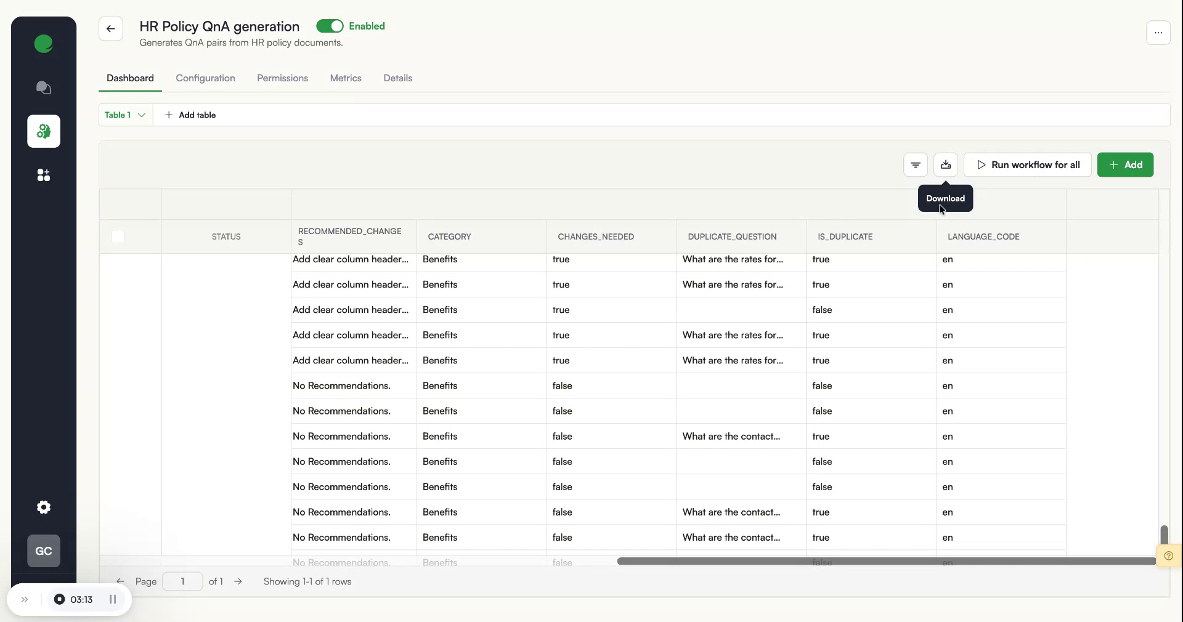Image resolution: width=1183 pixels, height=622 pixels.
Task: Expand the collapsed recording bar with double chevrons
Action: [x=25, y=600]
